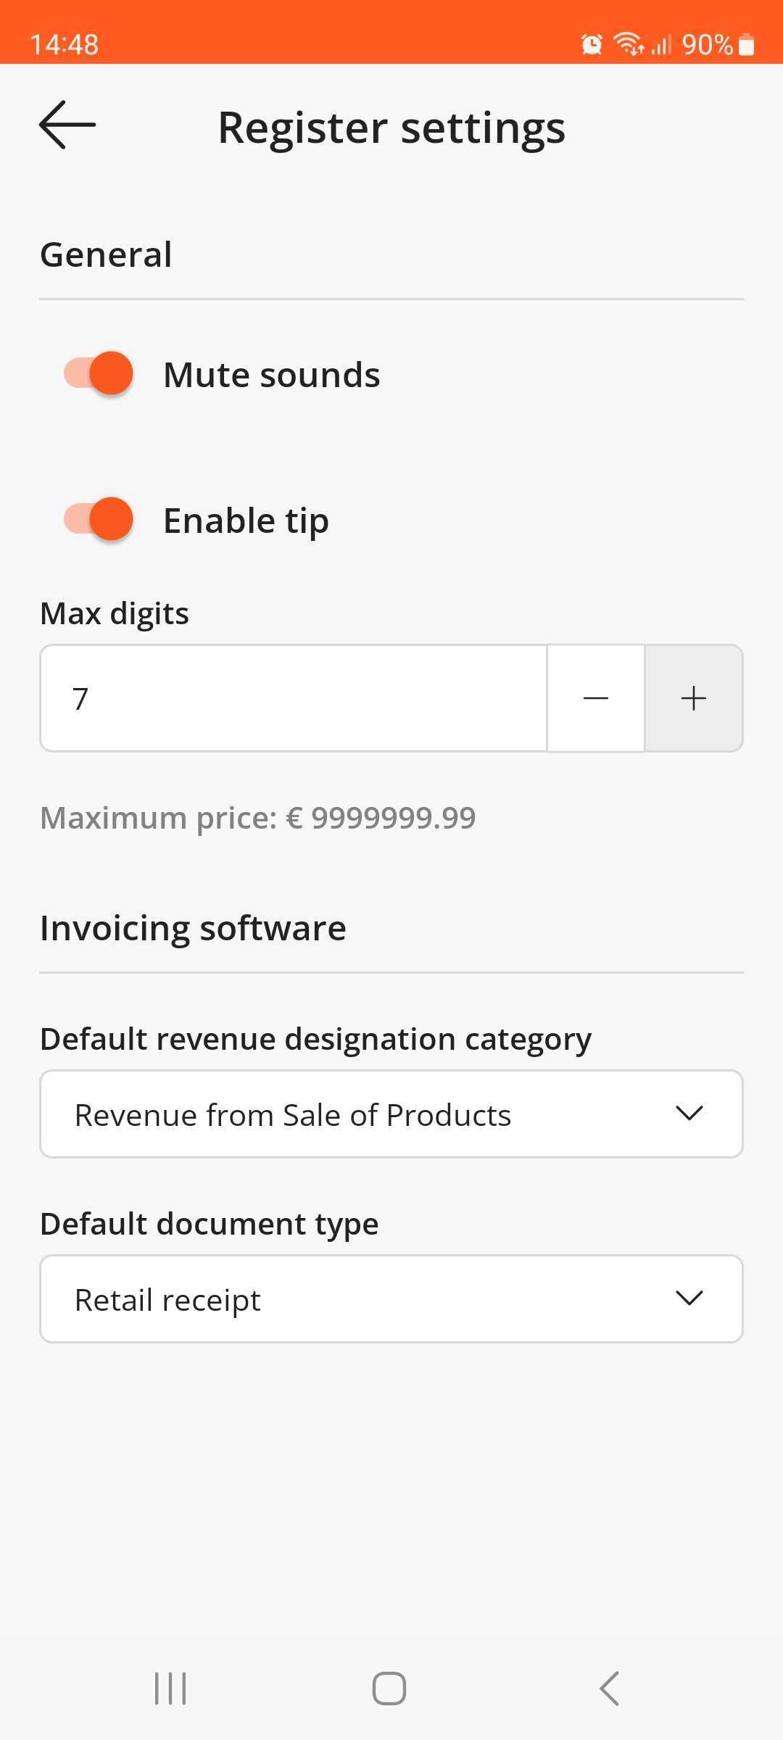783x1740 pixels.
Task: Tap the Mute sounds label
Action: [272, 375]
